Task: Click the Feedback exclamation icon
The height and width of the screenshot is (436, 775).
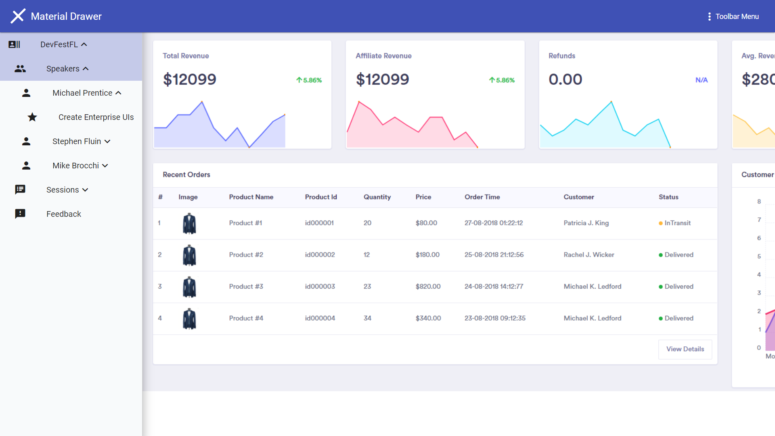Action: [20, 214]
